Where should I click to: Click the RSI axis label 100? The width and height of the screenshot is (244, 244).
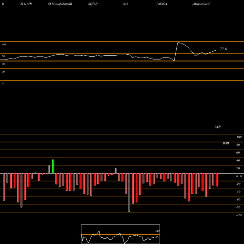click(4, 44)
